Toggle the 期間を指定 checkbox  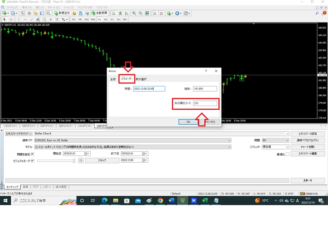click(x=32, y=154)
